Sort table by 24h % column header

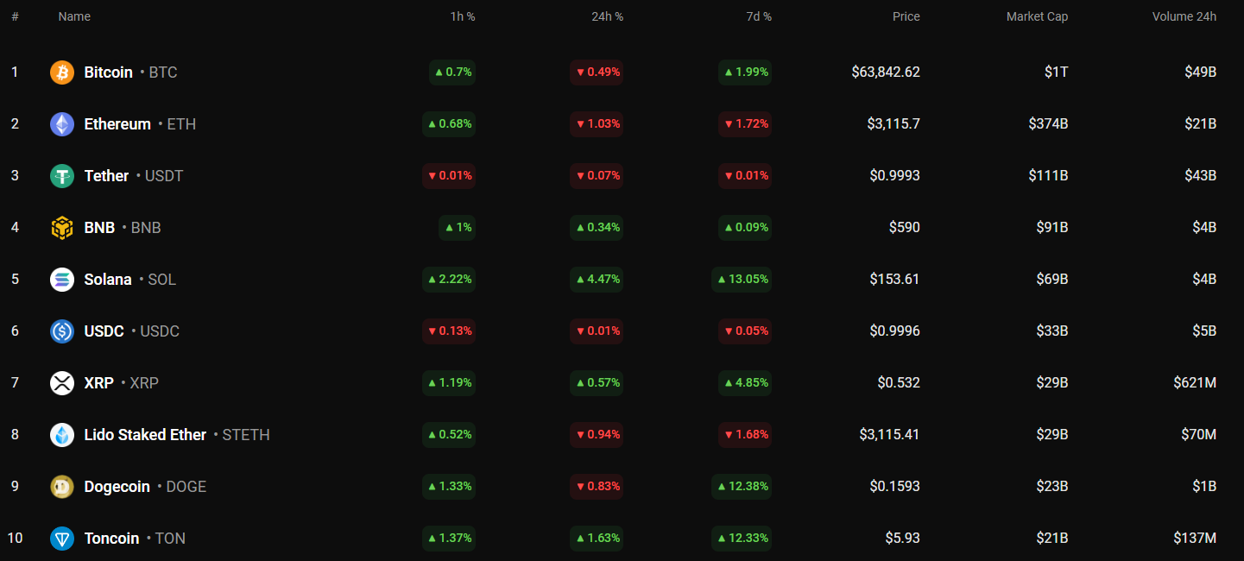tap(608, 16)
